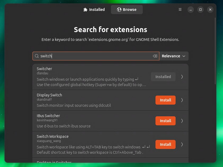The height and width of the screenshot is (167, 223).
Task: Click the magnifier icon in search field
Action: [x=37, y=56]
